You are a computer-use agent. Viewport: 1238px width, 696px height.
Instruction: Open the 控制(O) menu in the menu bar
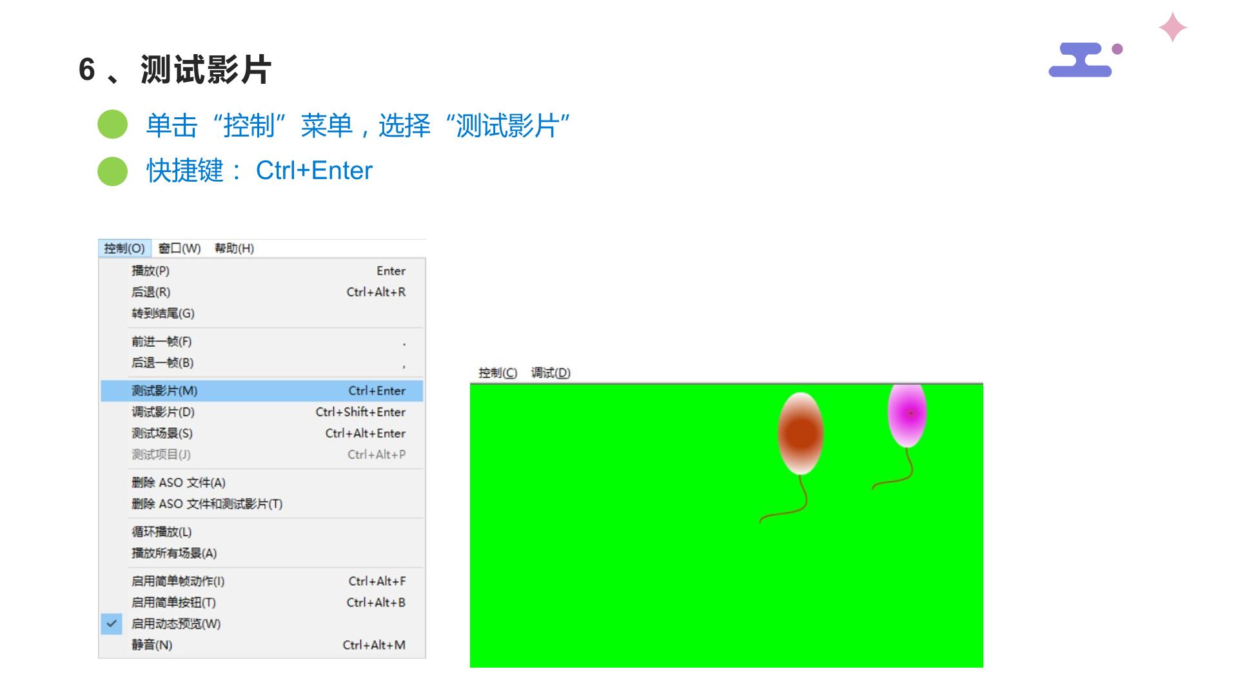[124, 248]
